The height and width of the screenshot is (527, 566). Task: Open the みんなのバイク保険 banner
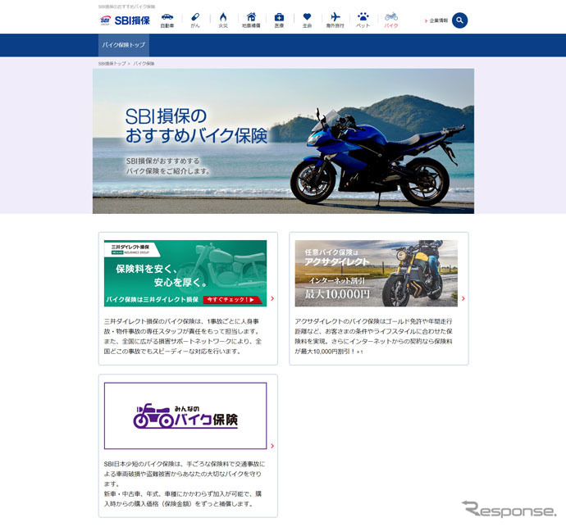pos(185,416)
